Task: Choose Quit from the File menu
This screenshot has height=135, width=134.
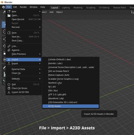Action: click(24, 84)
